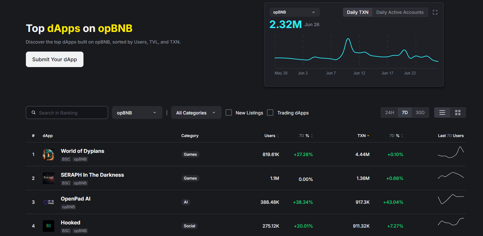Sort by TXN 7D % arrows

(402, 136)
